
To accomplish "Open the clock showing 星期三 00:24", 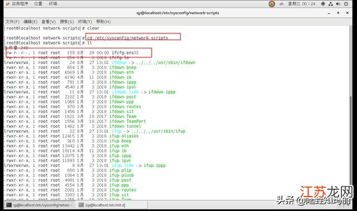I will [302, 4].
